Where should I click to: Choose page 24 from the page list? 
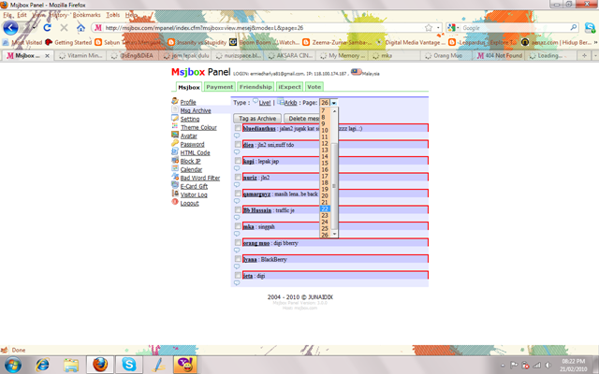[x=325, y=222]
